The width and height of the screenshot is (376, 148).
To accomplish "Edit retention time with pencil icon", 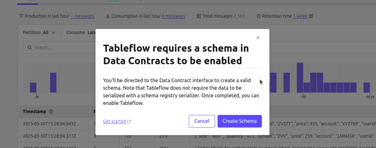I will pyautogui.click(x=311, y=16).
